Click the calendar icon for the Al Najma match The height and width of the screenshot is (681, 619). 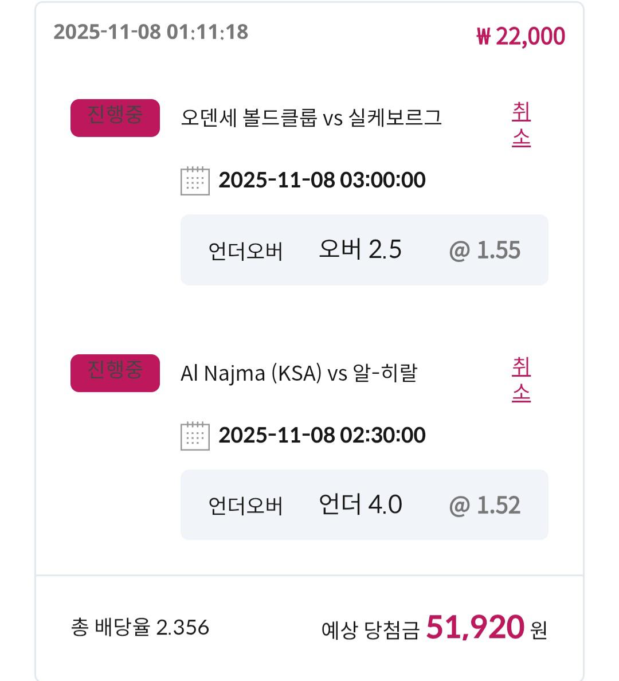tap(195, 436)
